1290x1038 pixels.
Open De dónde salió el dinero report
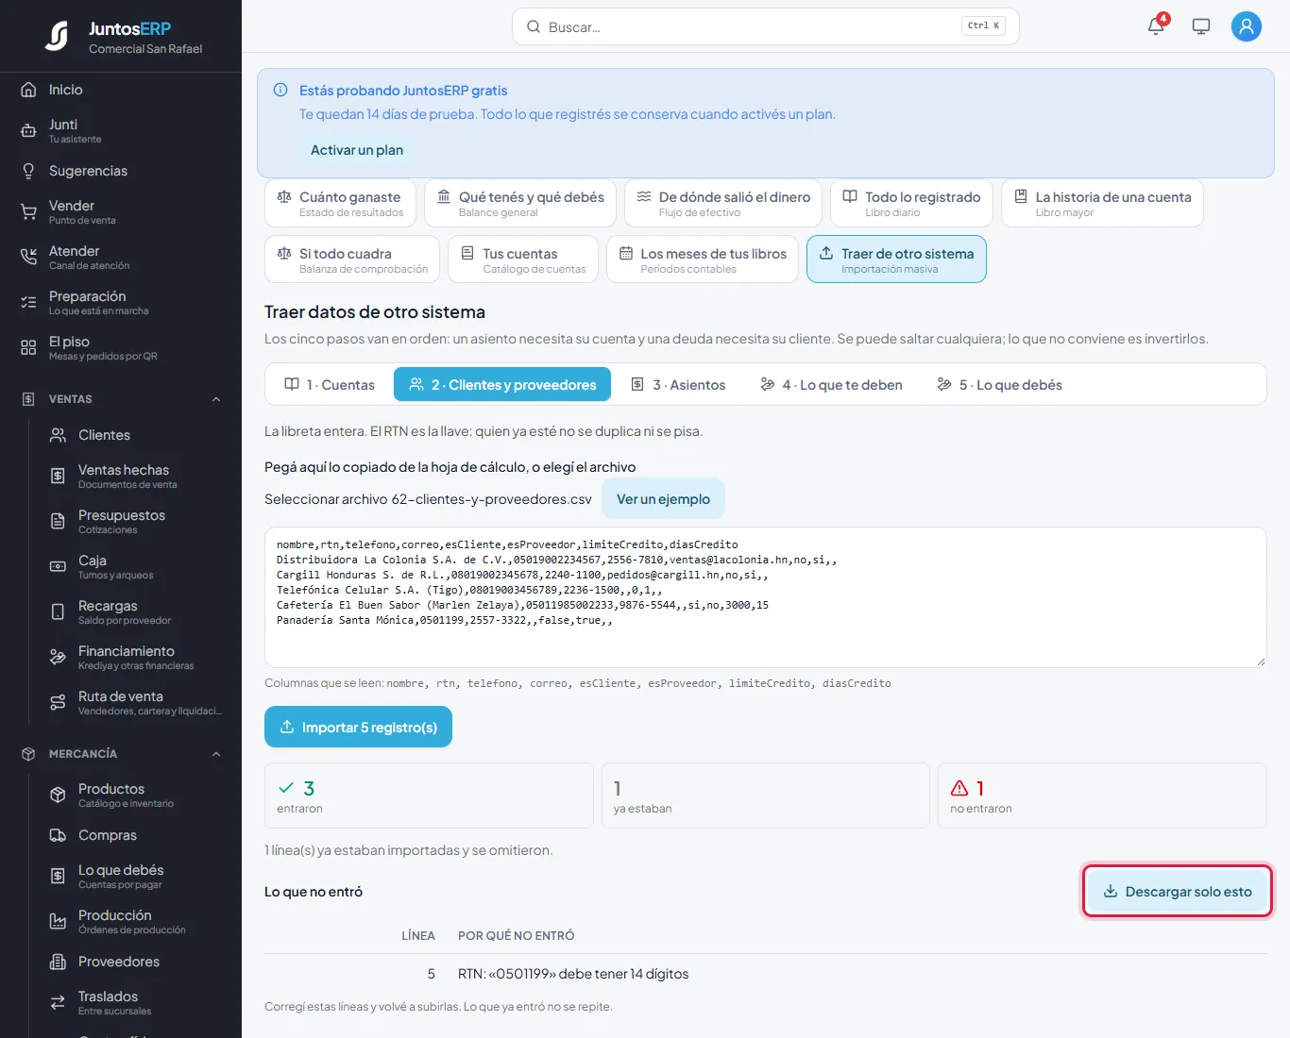click(723, 204)
